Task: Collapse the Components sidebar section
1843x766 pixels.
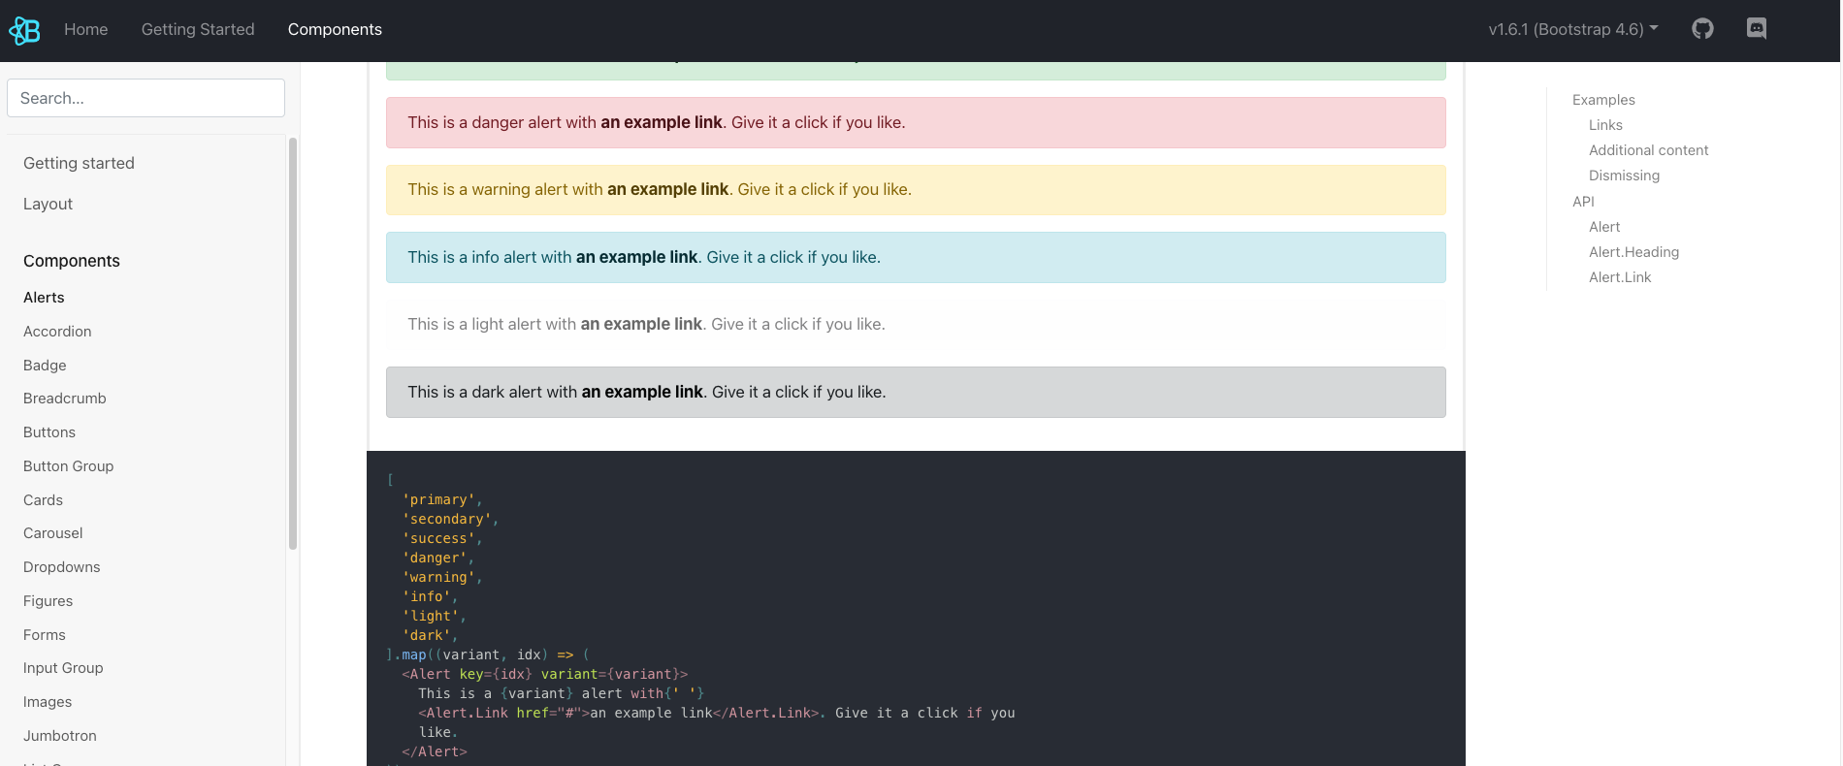Action: click(72, 261)
